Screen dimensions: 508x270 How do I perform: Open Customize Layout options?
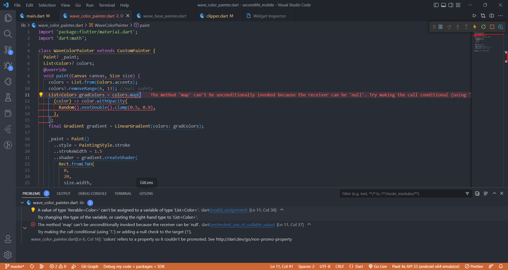[458, 5]
